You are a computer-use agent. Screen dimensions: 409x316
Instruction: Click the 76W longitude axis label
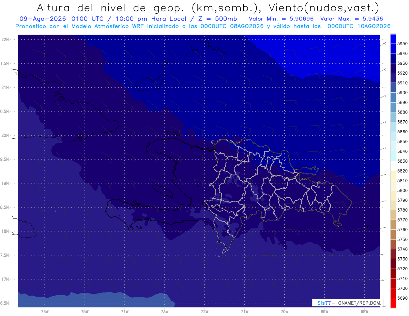tap(45, 311)
